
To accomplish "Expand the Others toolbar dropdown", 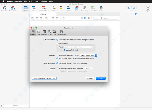I will click(69, 9).
